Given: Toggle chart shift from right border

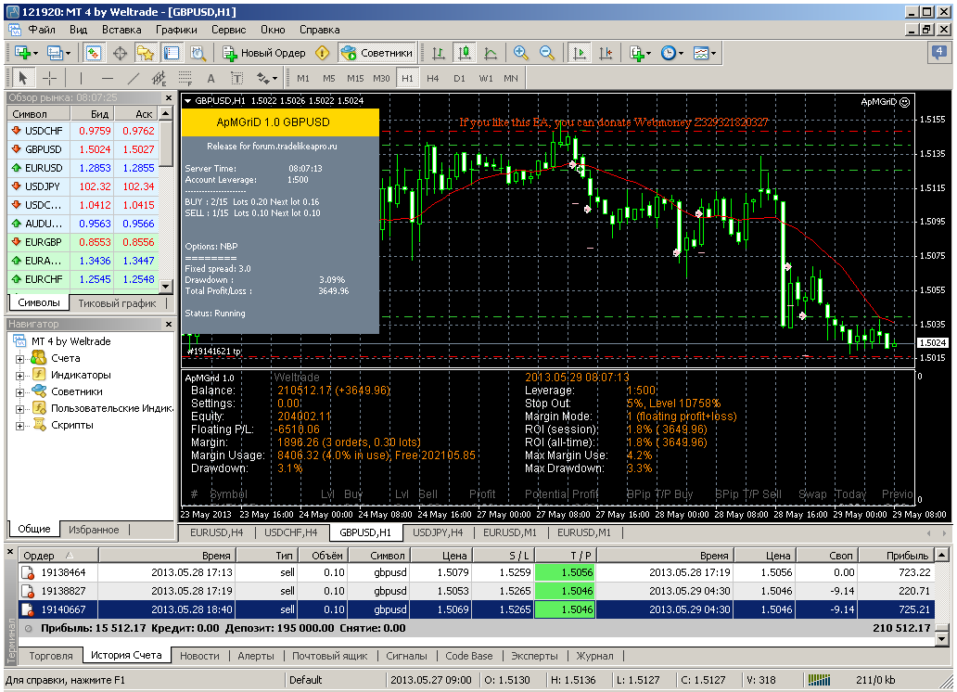Looking at the screenshot, I should [x=606, y=53].
